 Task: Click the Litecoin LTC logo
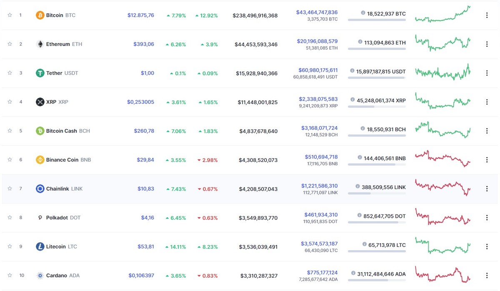pyautogui.click(x=40, y=246)
